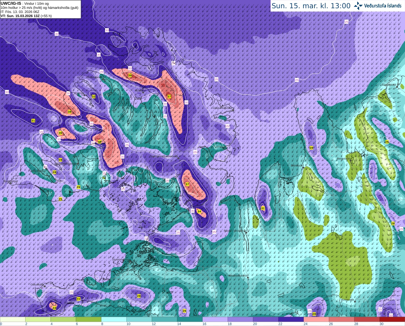Click the white 35 contour label
Screen dimensions: 405x326
[x=91, y=123]
